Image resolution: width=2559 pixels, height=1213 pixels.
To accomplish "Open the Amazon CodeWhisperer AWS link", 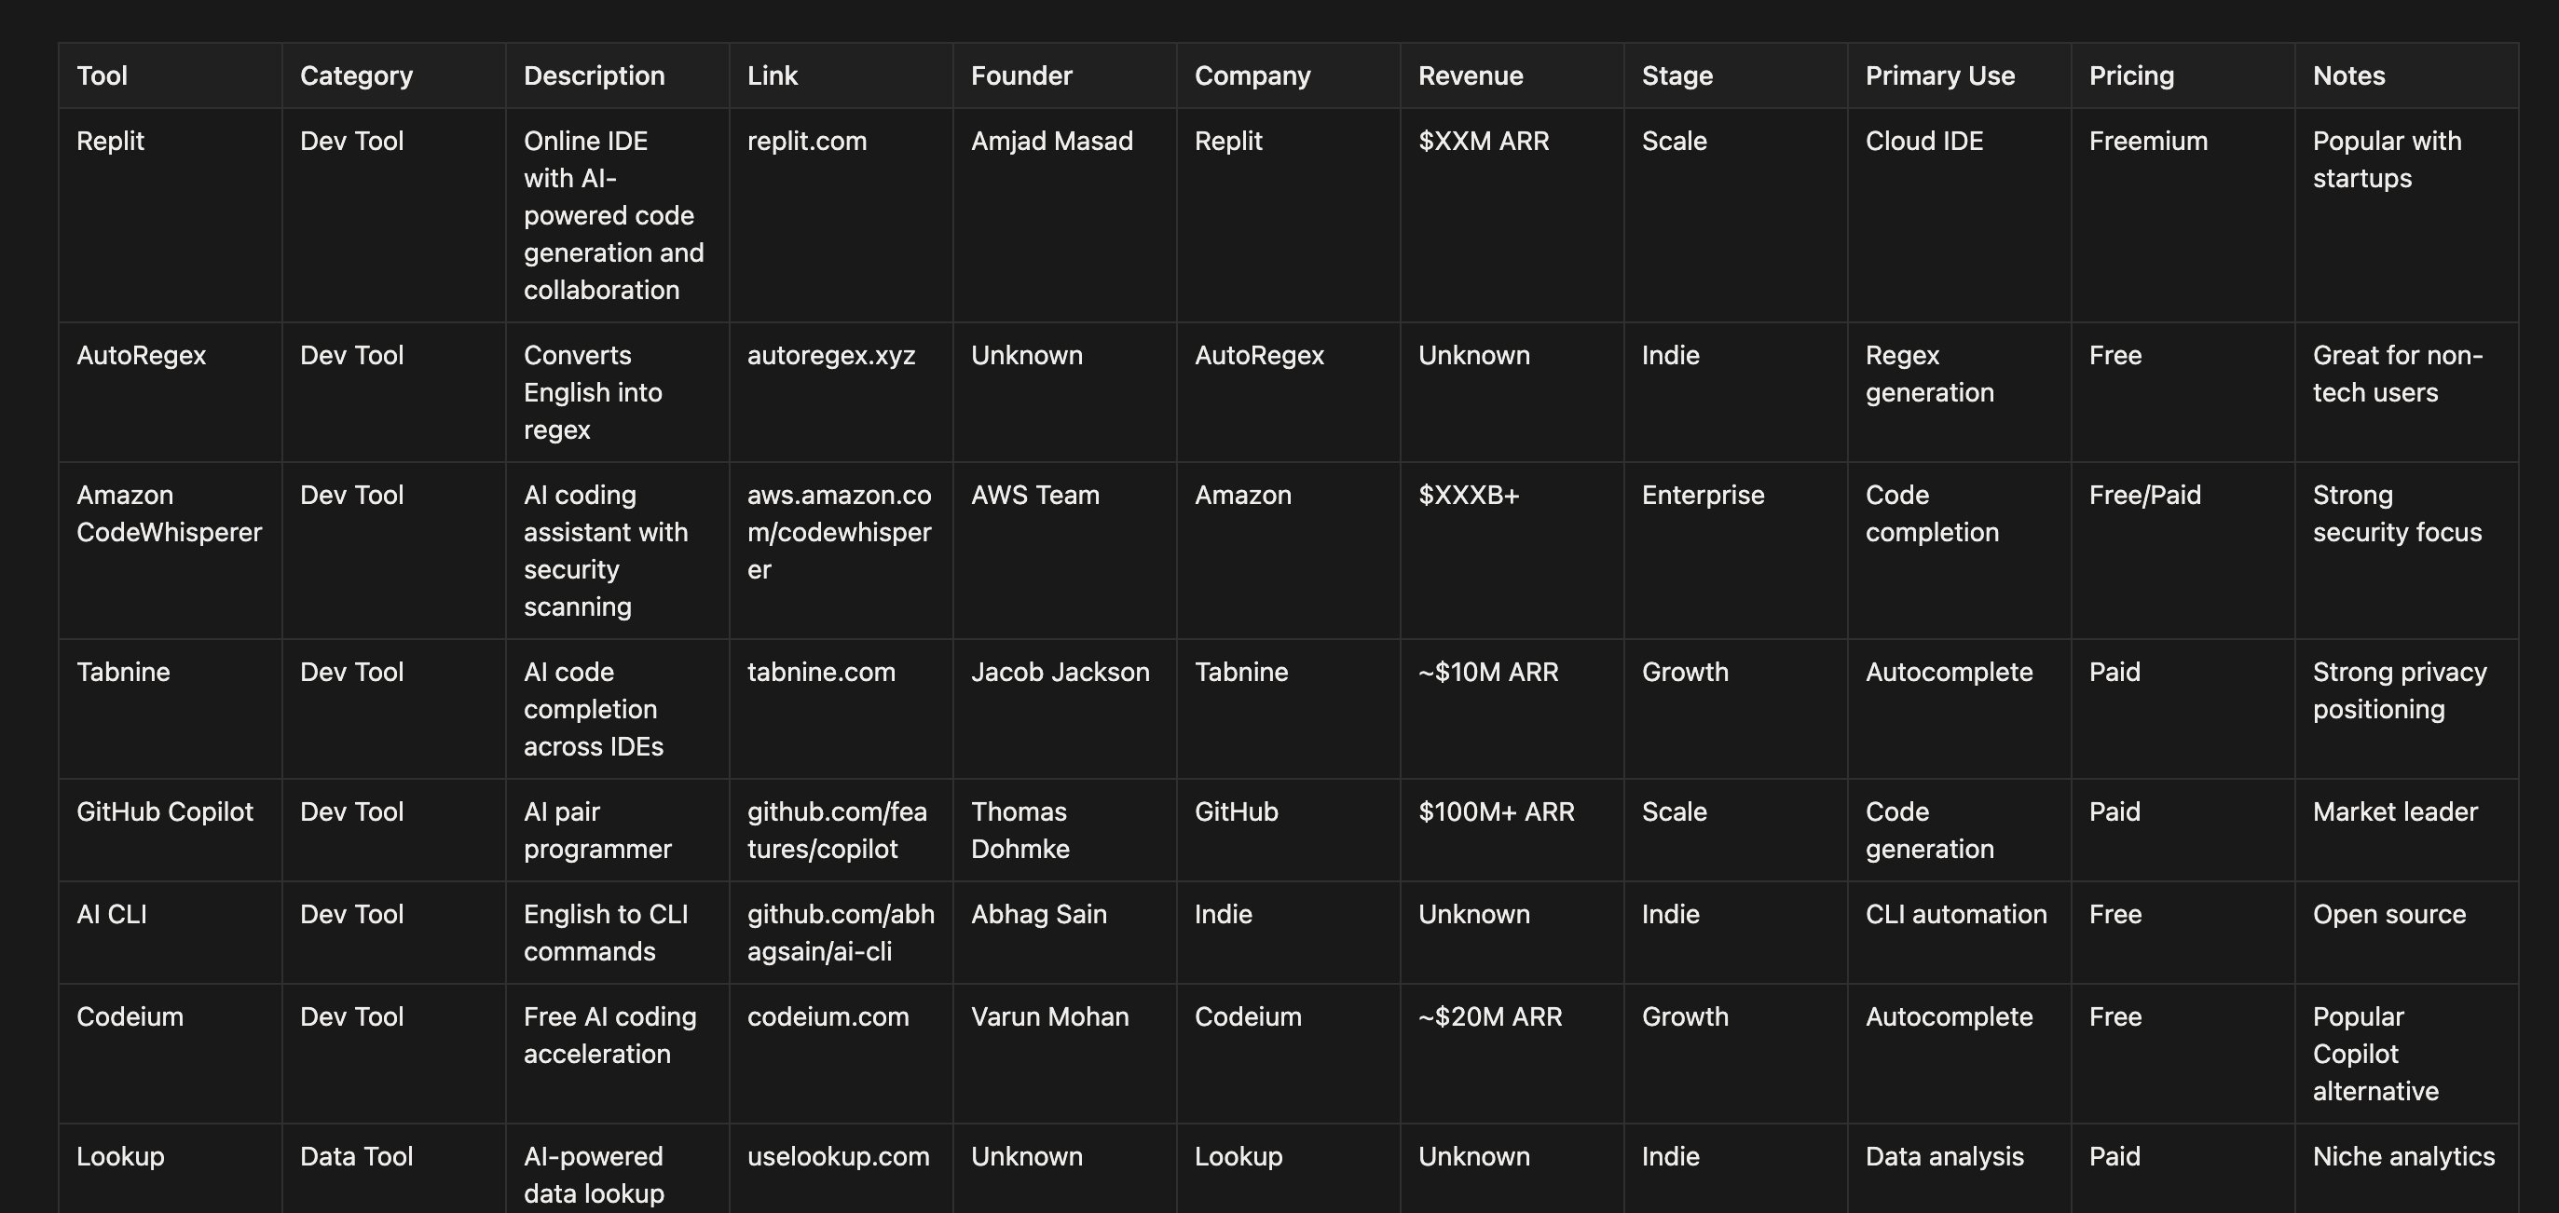I will pyautogui.click(x=839, y=533).
